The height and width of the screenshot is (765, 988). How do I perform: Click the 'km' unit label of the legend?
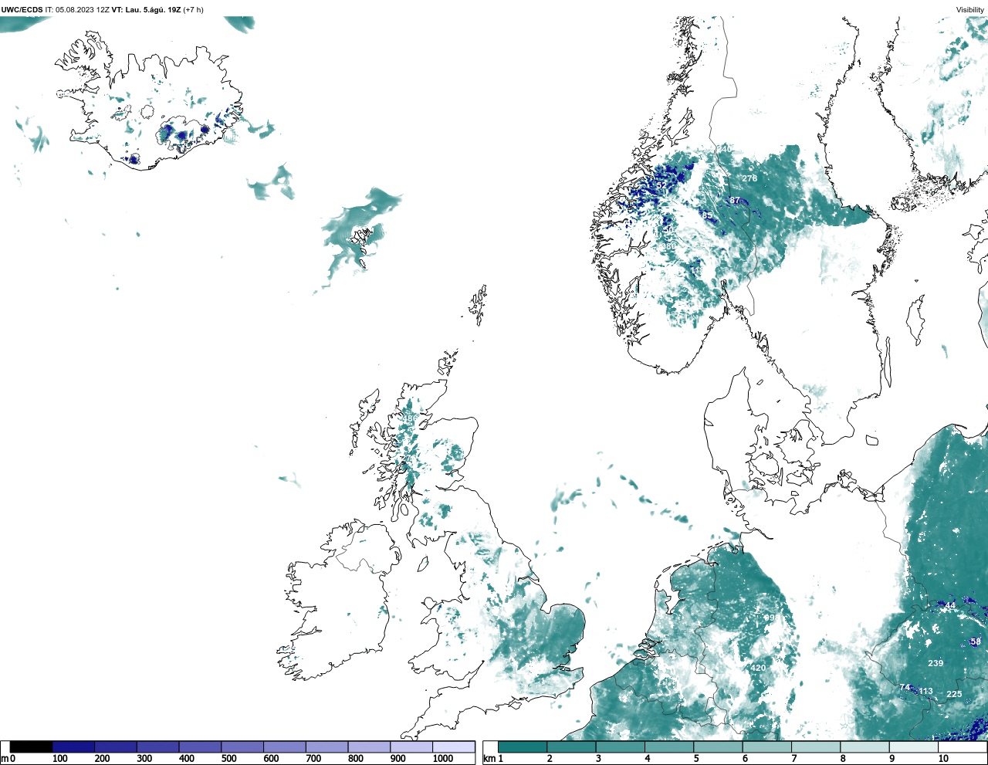pos(489,759)
